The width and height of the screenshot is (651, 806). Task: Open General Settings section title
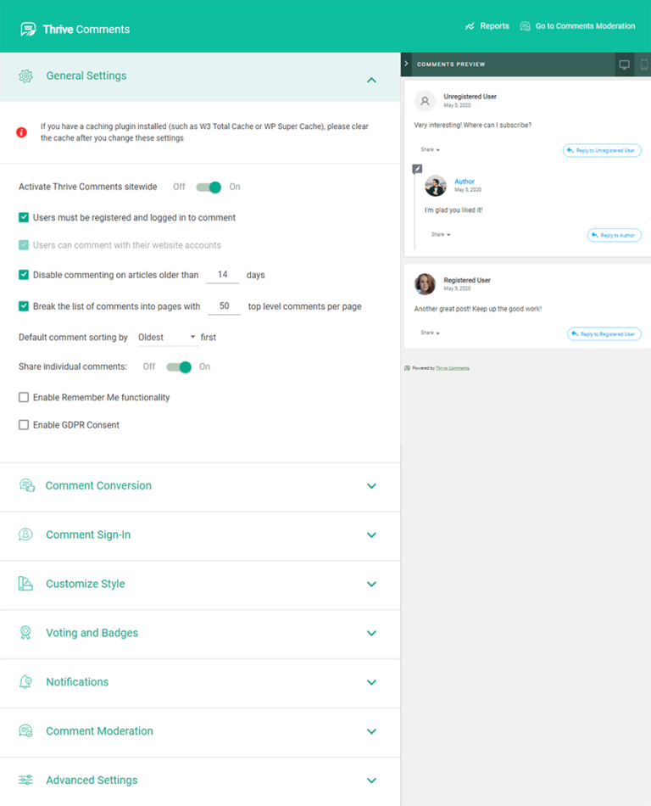point(86,76)
